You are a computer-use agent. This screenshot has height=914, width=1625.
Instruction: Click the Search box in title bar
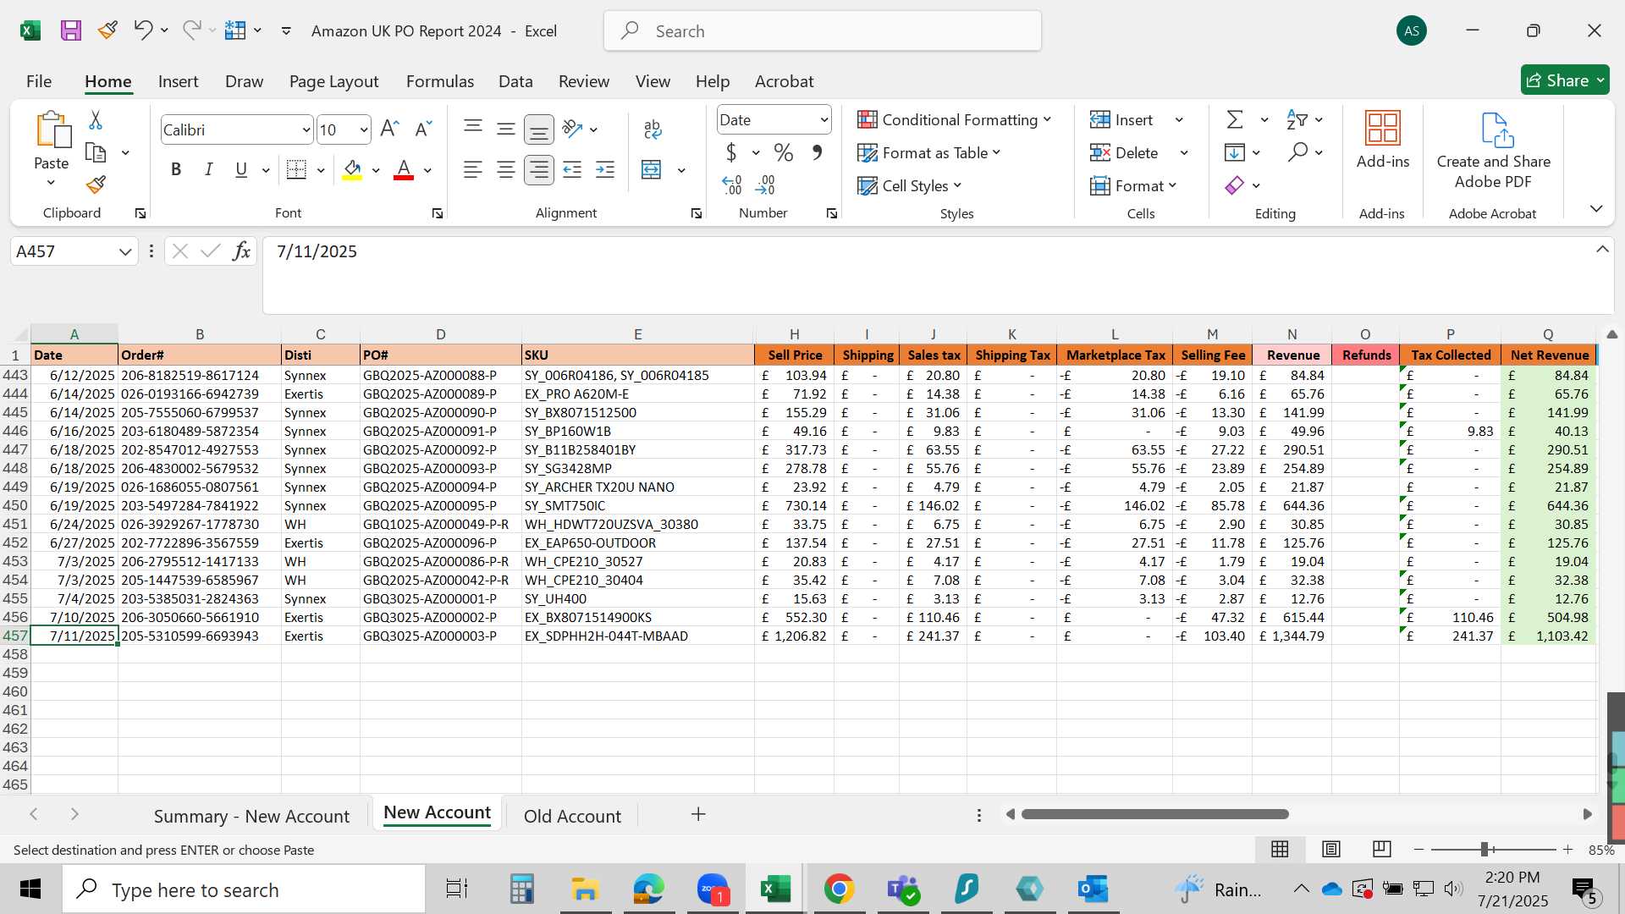point(822,30)
